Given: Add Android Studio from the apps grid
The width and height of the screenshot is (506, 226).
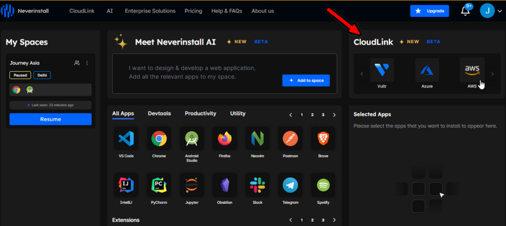Looking at the screenshot, I should point(192,139).
